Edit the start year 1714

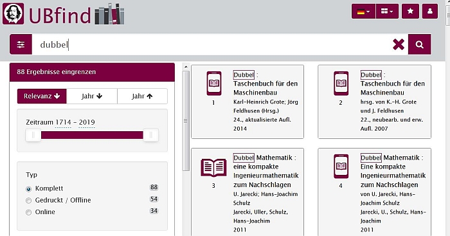(63, 122)
